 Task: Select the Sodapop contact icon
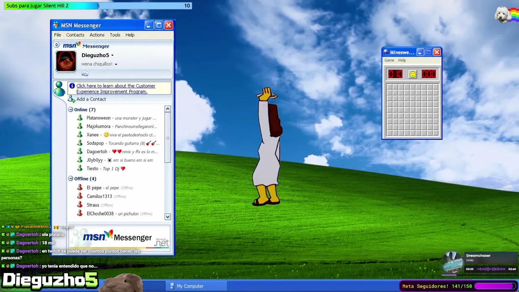click(80, 143)
